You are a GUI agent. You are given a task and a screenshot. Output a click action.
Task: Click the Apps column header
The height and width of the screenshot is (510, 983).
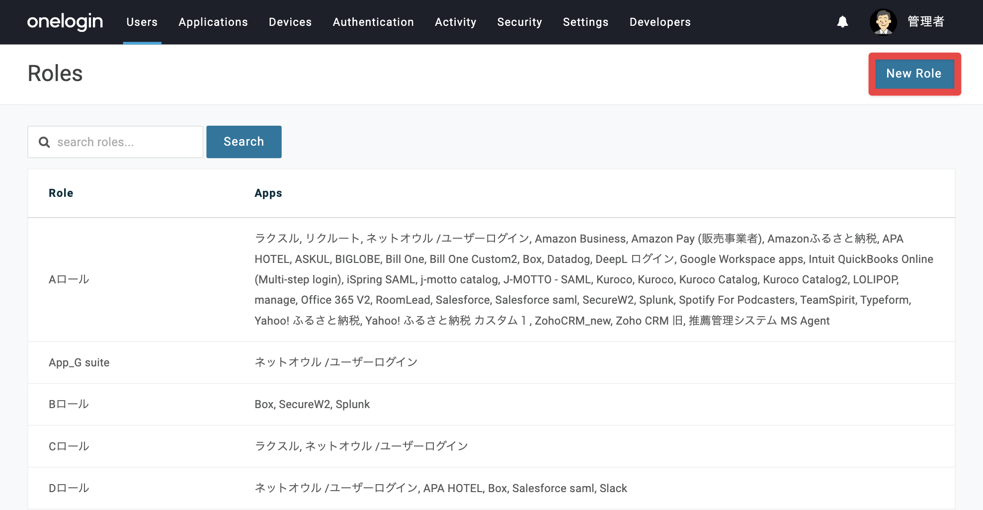(268, 193)
